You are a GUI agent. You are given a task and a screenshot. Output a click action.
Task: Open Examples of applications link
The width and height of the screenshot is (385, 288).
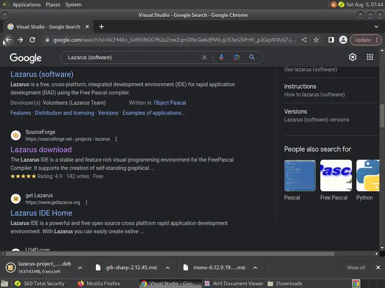[154, 113]
